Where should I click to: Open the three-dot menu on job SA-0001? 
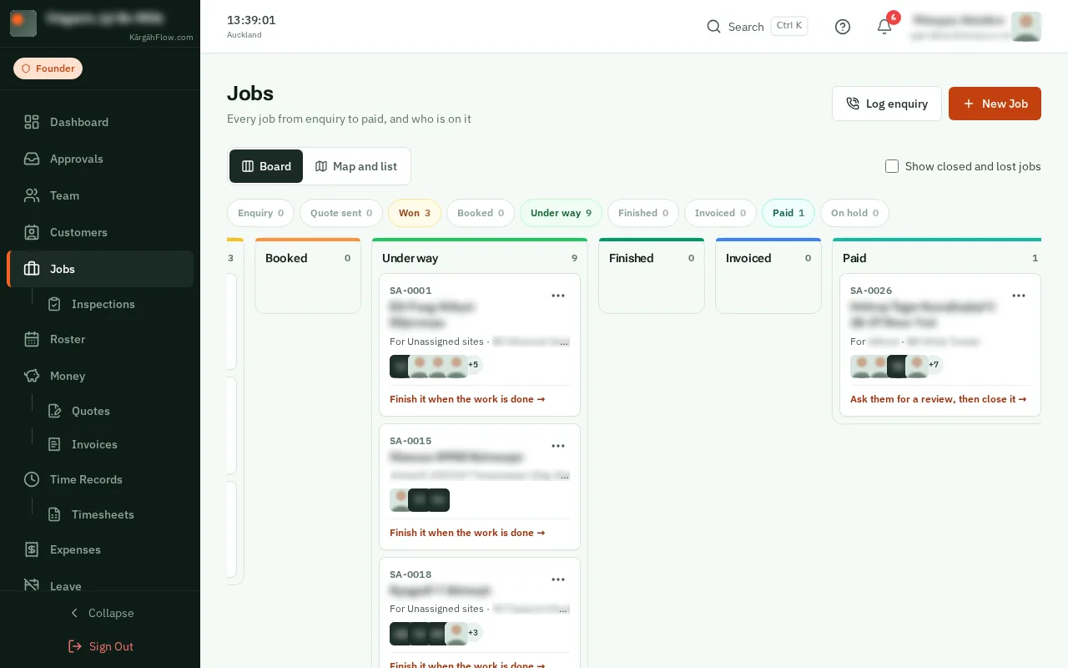tap(558, 296)
